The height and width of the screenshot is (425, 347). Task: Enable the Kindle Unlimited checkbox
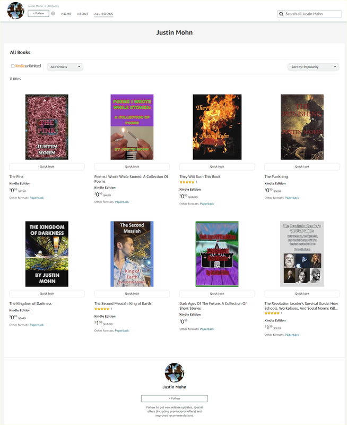(13, 66)
